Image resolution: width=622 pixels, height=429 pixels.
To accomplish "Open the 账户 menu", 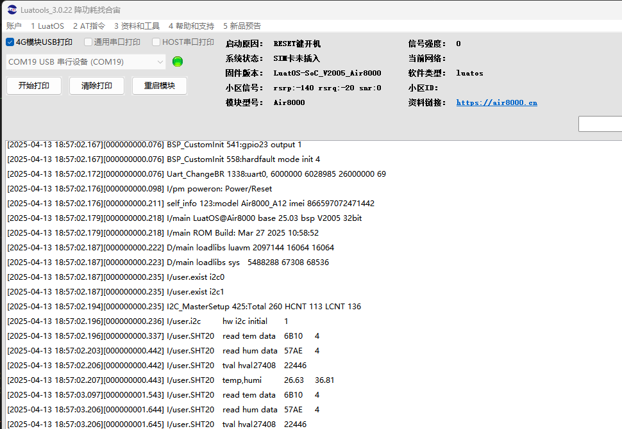I will 14,26.
